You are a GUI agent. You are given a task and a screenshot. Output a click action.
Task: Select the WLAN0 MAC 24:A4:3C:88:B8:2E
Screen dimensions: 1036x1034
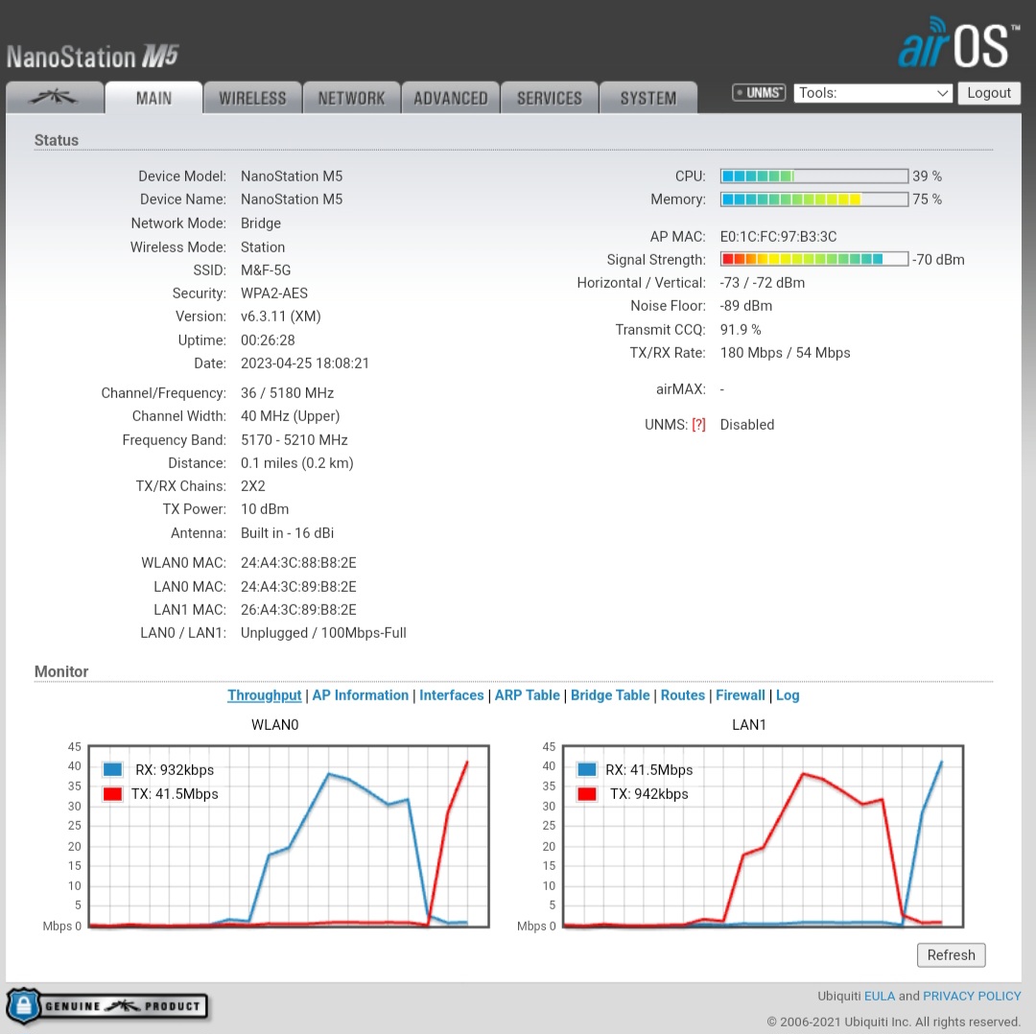298,563
